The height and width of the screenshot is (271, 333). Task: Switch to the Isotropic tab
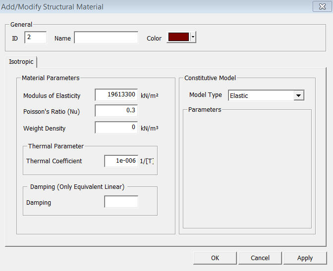(x=21, y=62)
